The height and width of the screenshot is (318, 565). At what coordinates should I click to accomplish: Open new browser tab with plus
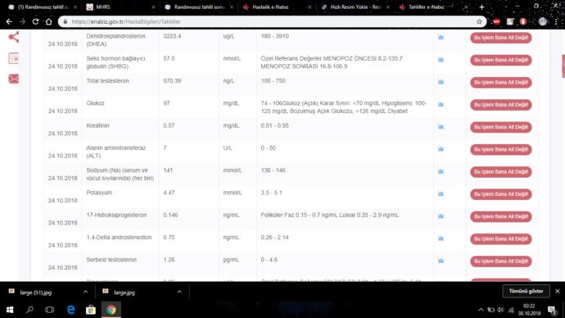[x=481, y=7]
